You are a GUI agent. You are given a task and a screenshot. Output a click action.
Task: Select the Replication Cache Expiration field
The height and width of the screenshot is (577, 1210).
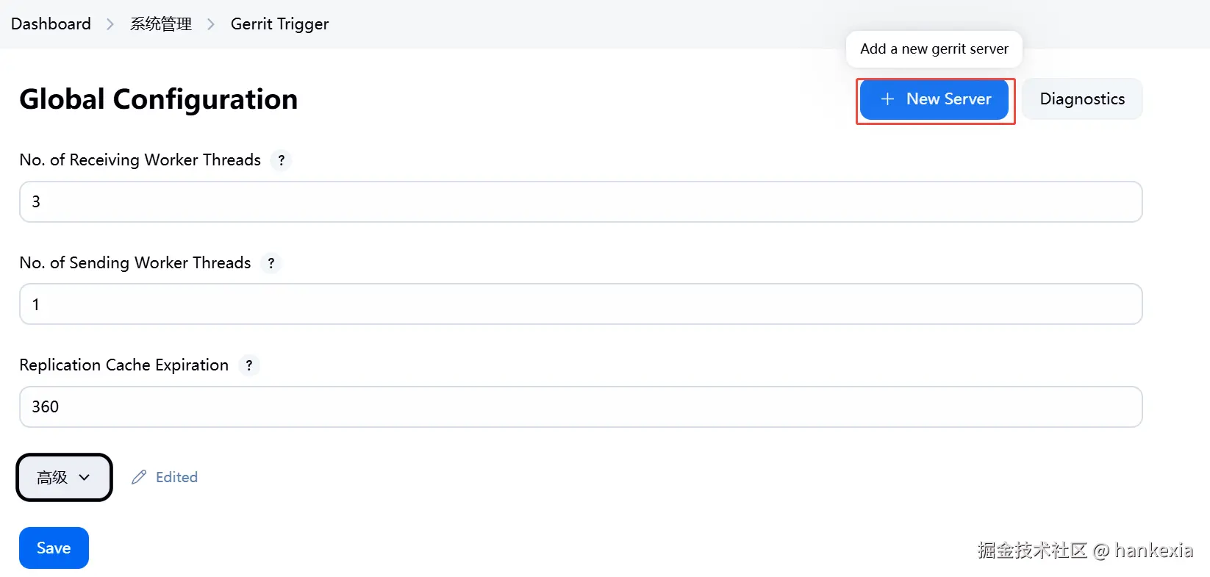pyautogui.click(x=581, y=407)
